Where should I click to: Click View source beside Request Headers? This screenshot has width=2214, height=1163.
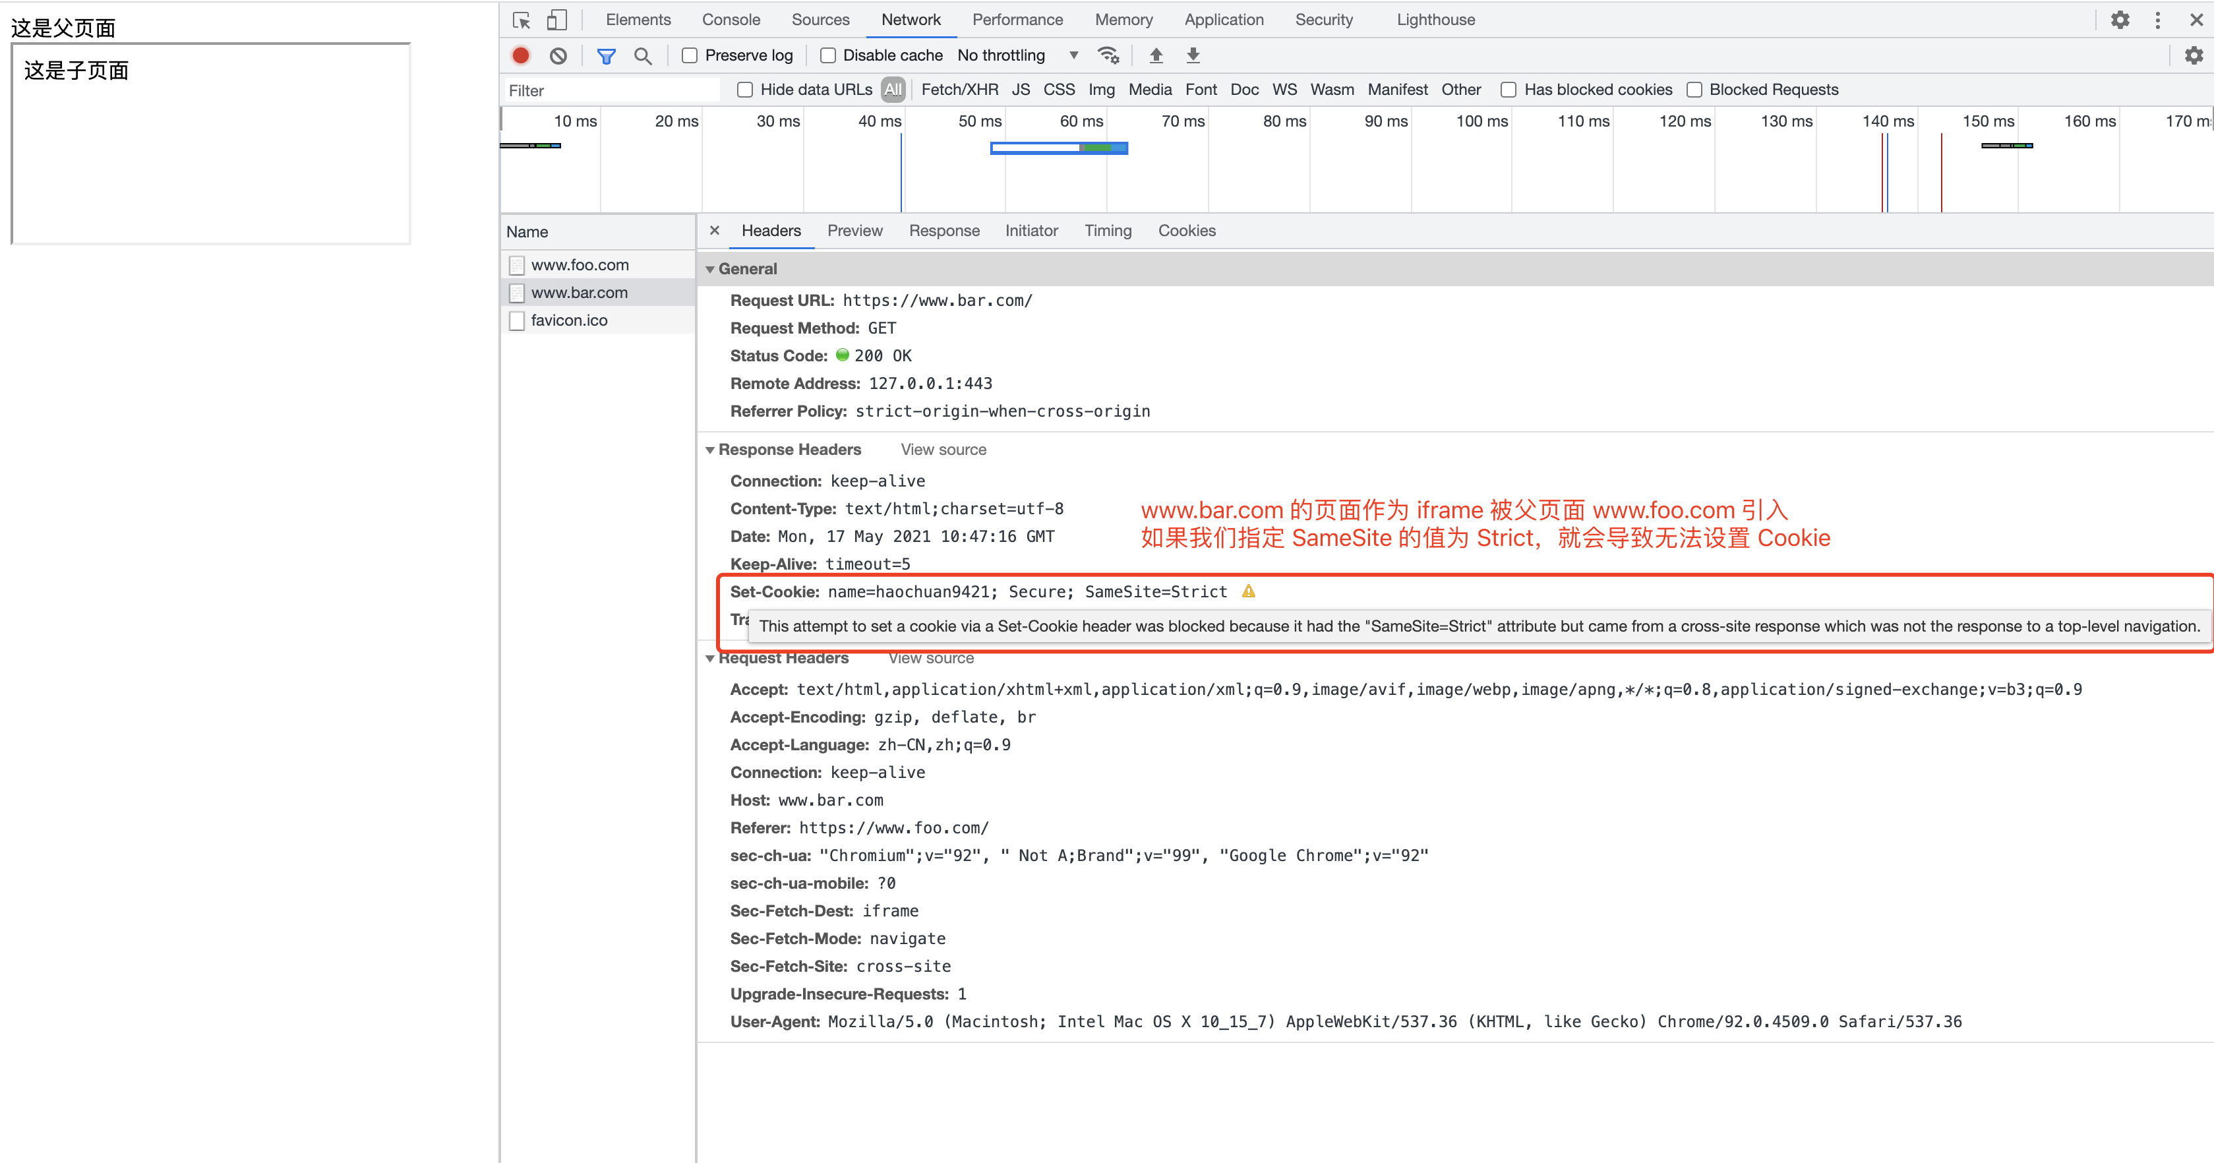932,659
